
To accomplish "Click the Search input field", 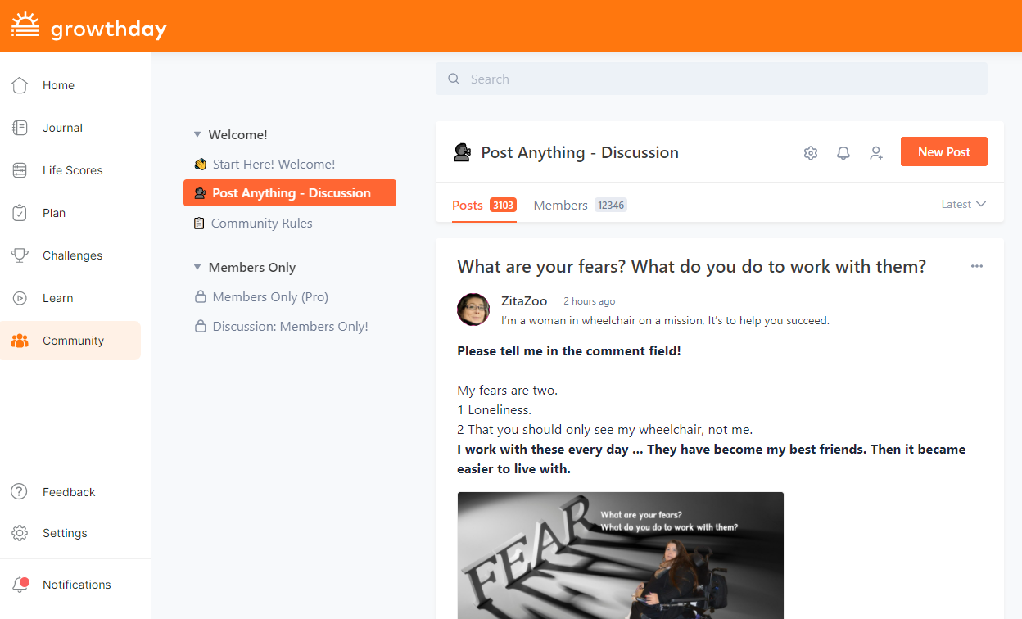I will coord(712,79).
